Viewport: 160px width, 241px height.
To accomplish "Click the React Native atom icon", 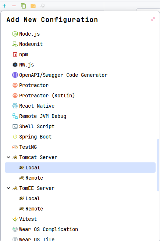I will [x=15, y=106].
